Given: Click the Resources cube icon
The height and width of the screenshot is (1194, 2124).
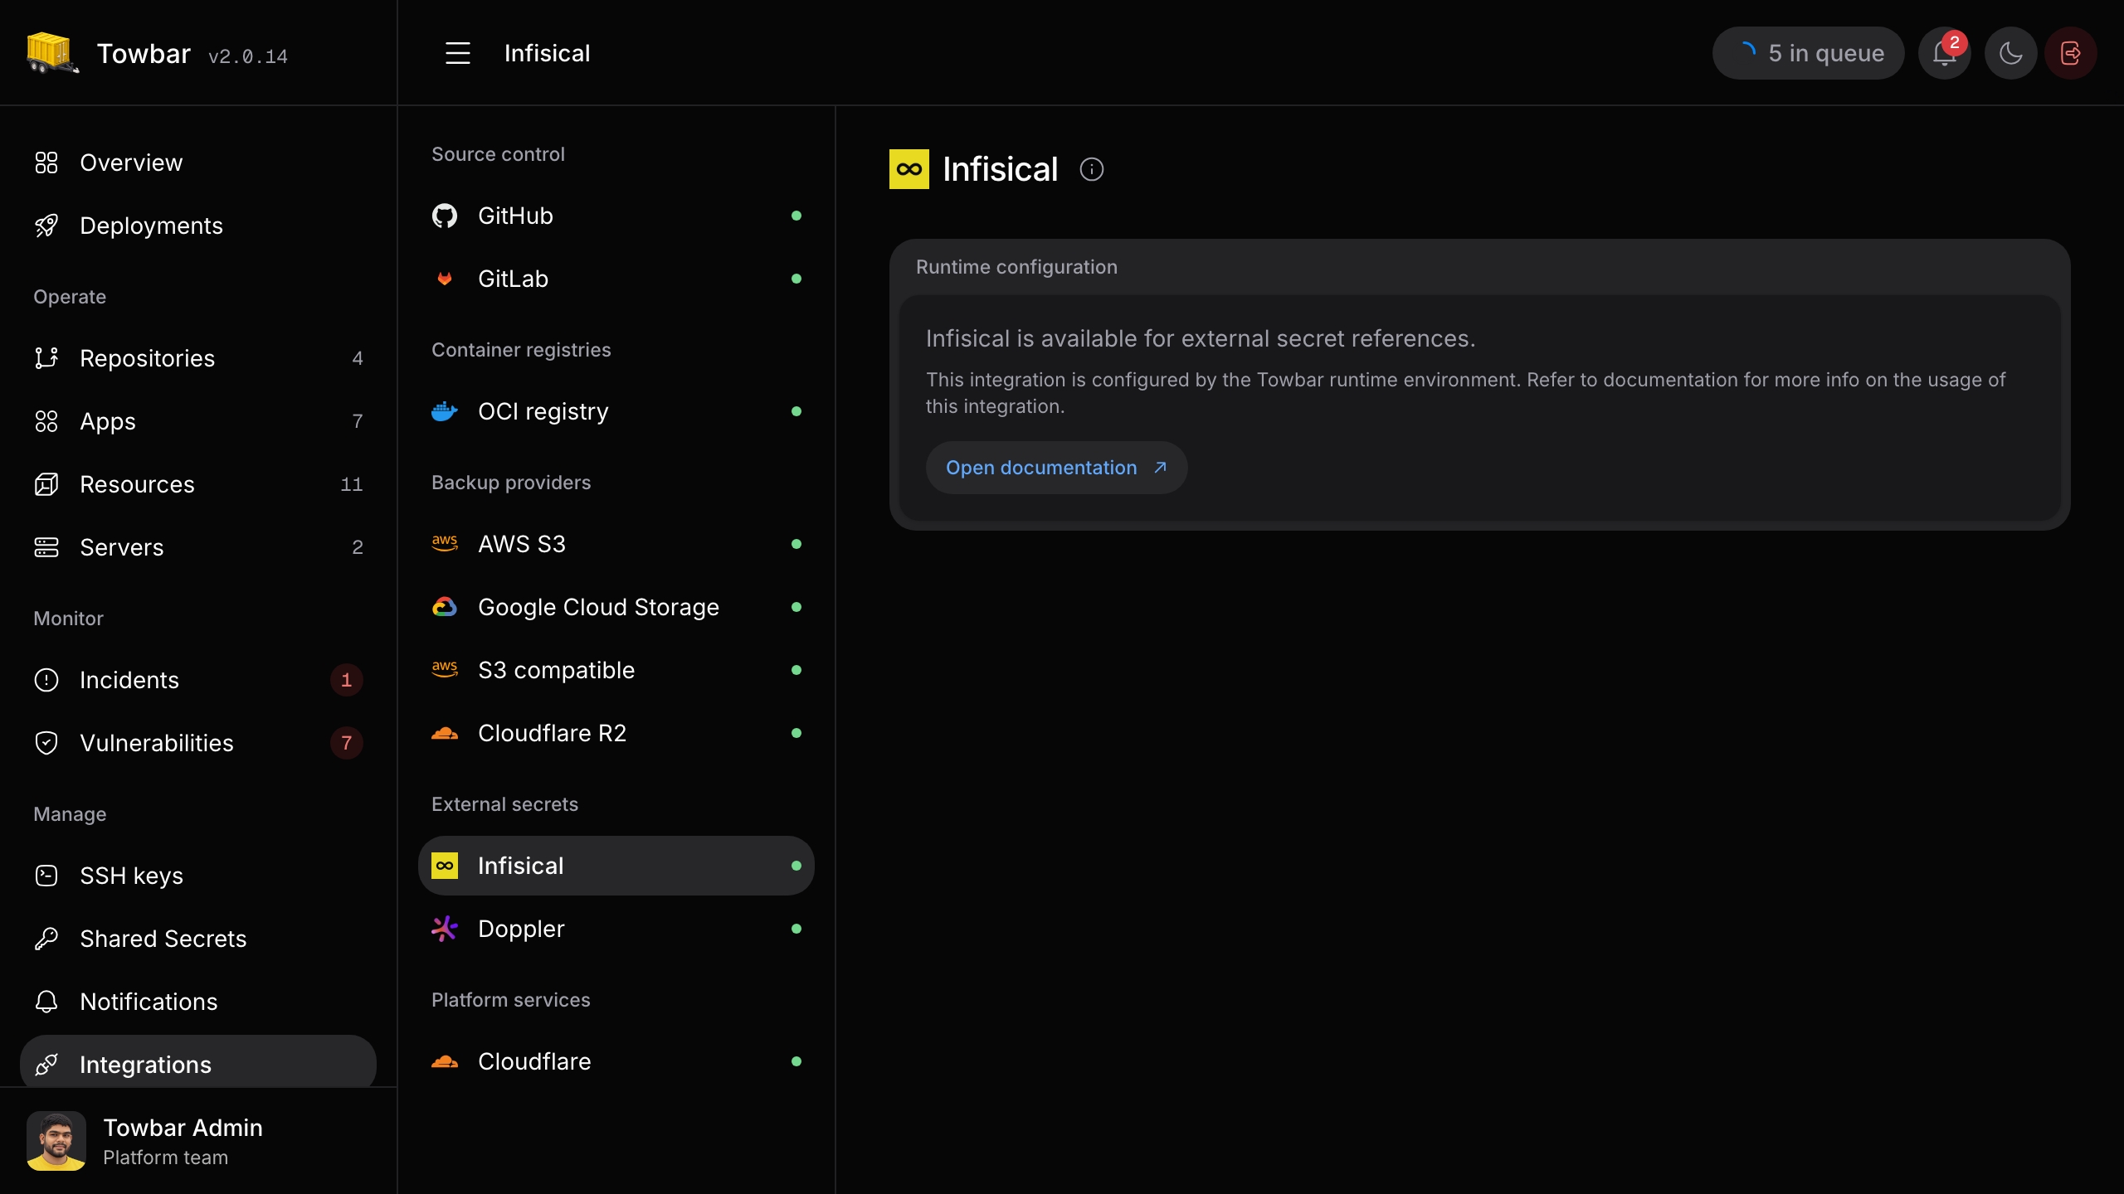Looking at the screenshot, I should click(x=46, y=484).
